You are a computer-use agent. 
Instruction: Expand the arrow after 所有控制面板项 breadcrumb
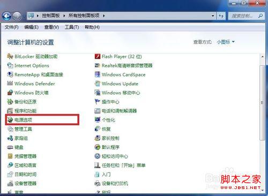point(104,16)
